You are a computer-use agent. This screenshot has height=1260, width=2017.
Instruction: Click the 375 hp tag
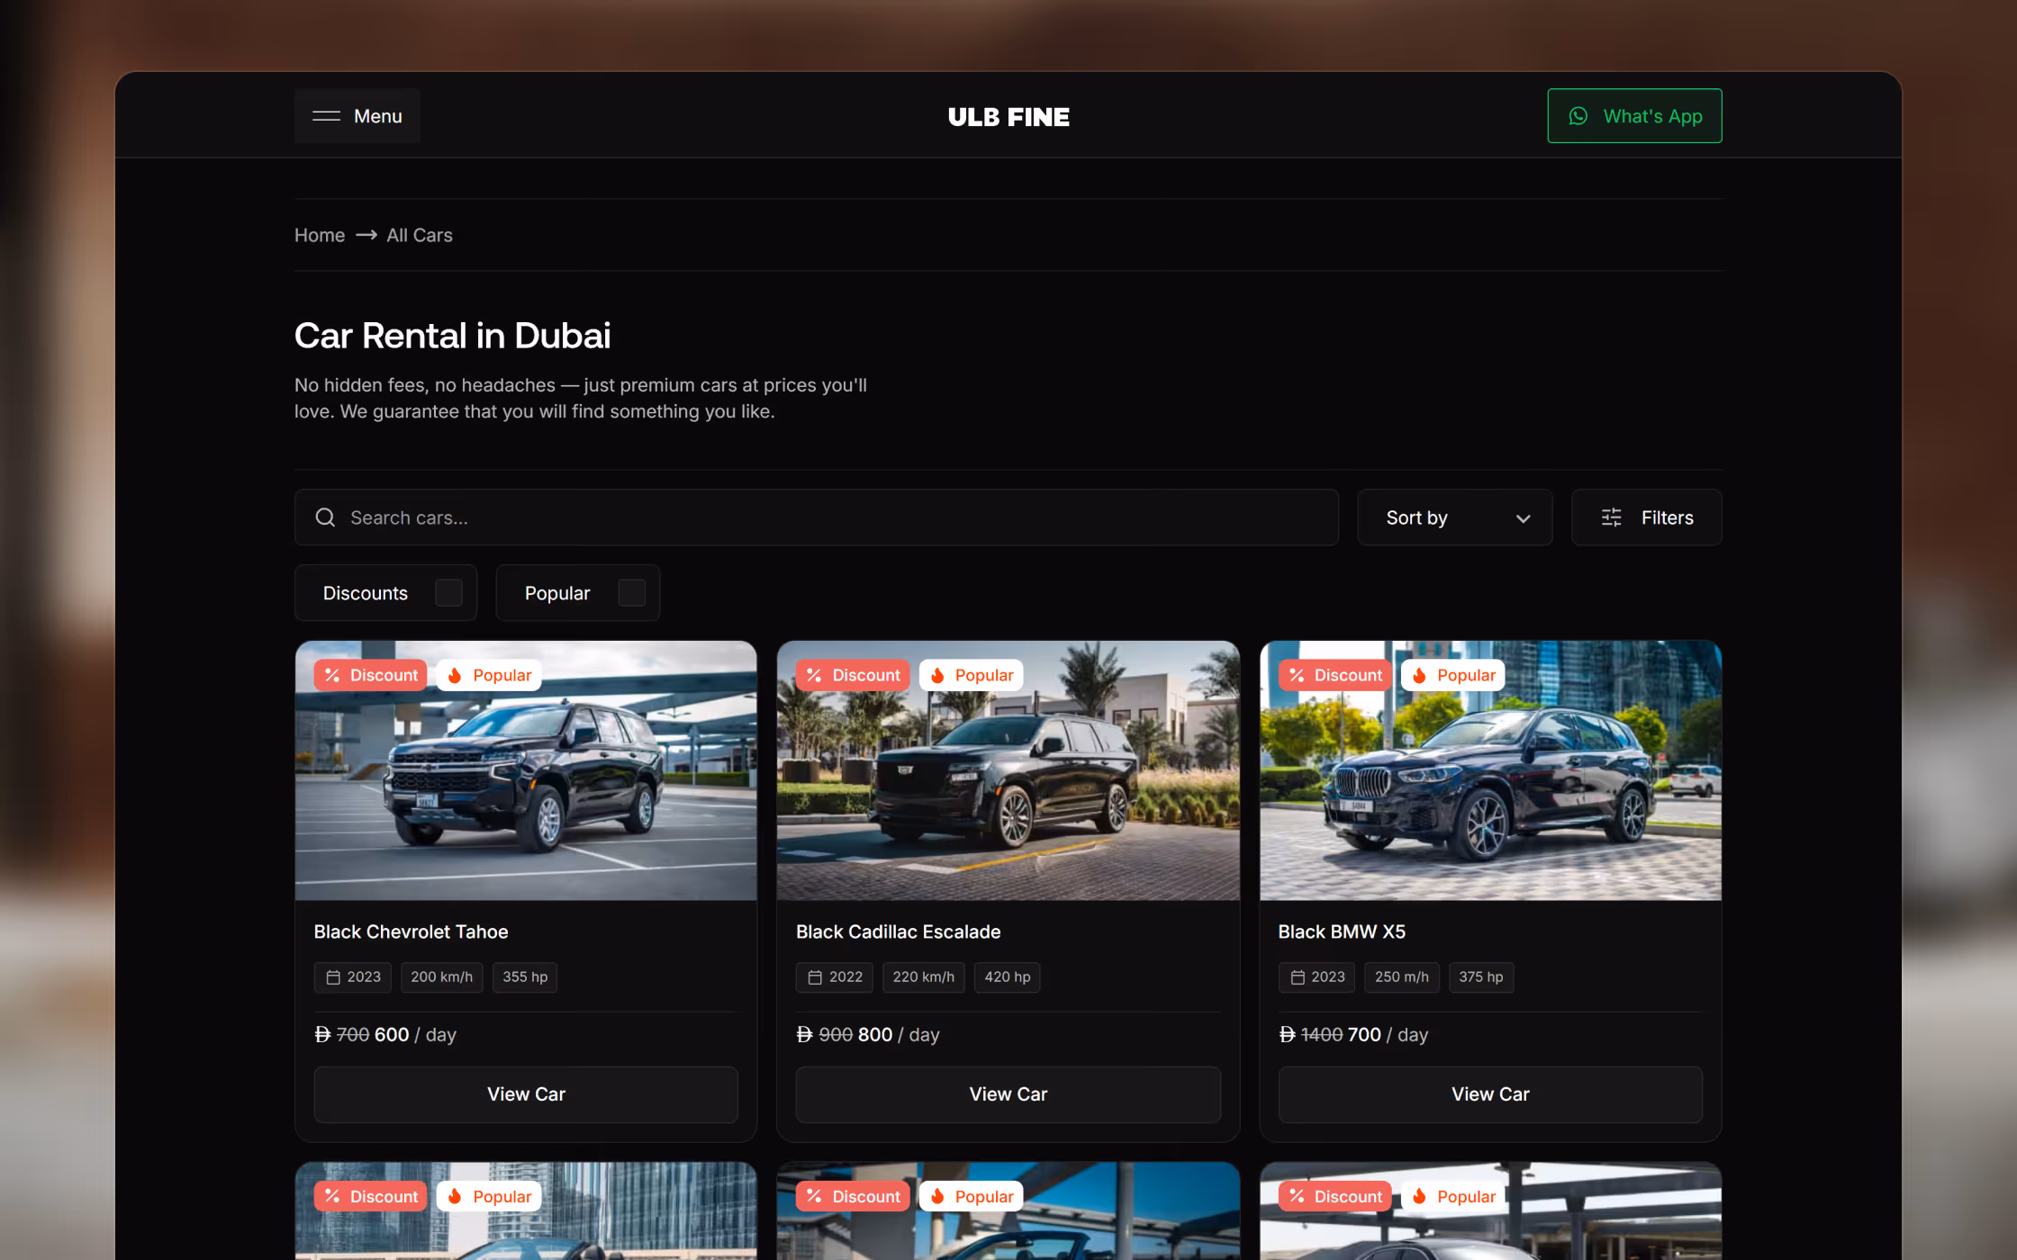1481,977
